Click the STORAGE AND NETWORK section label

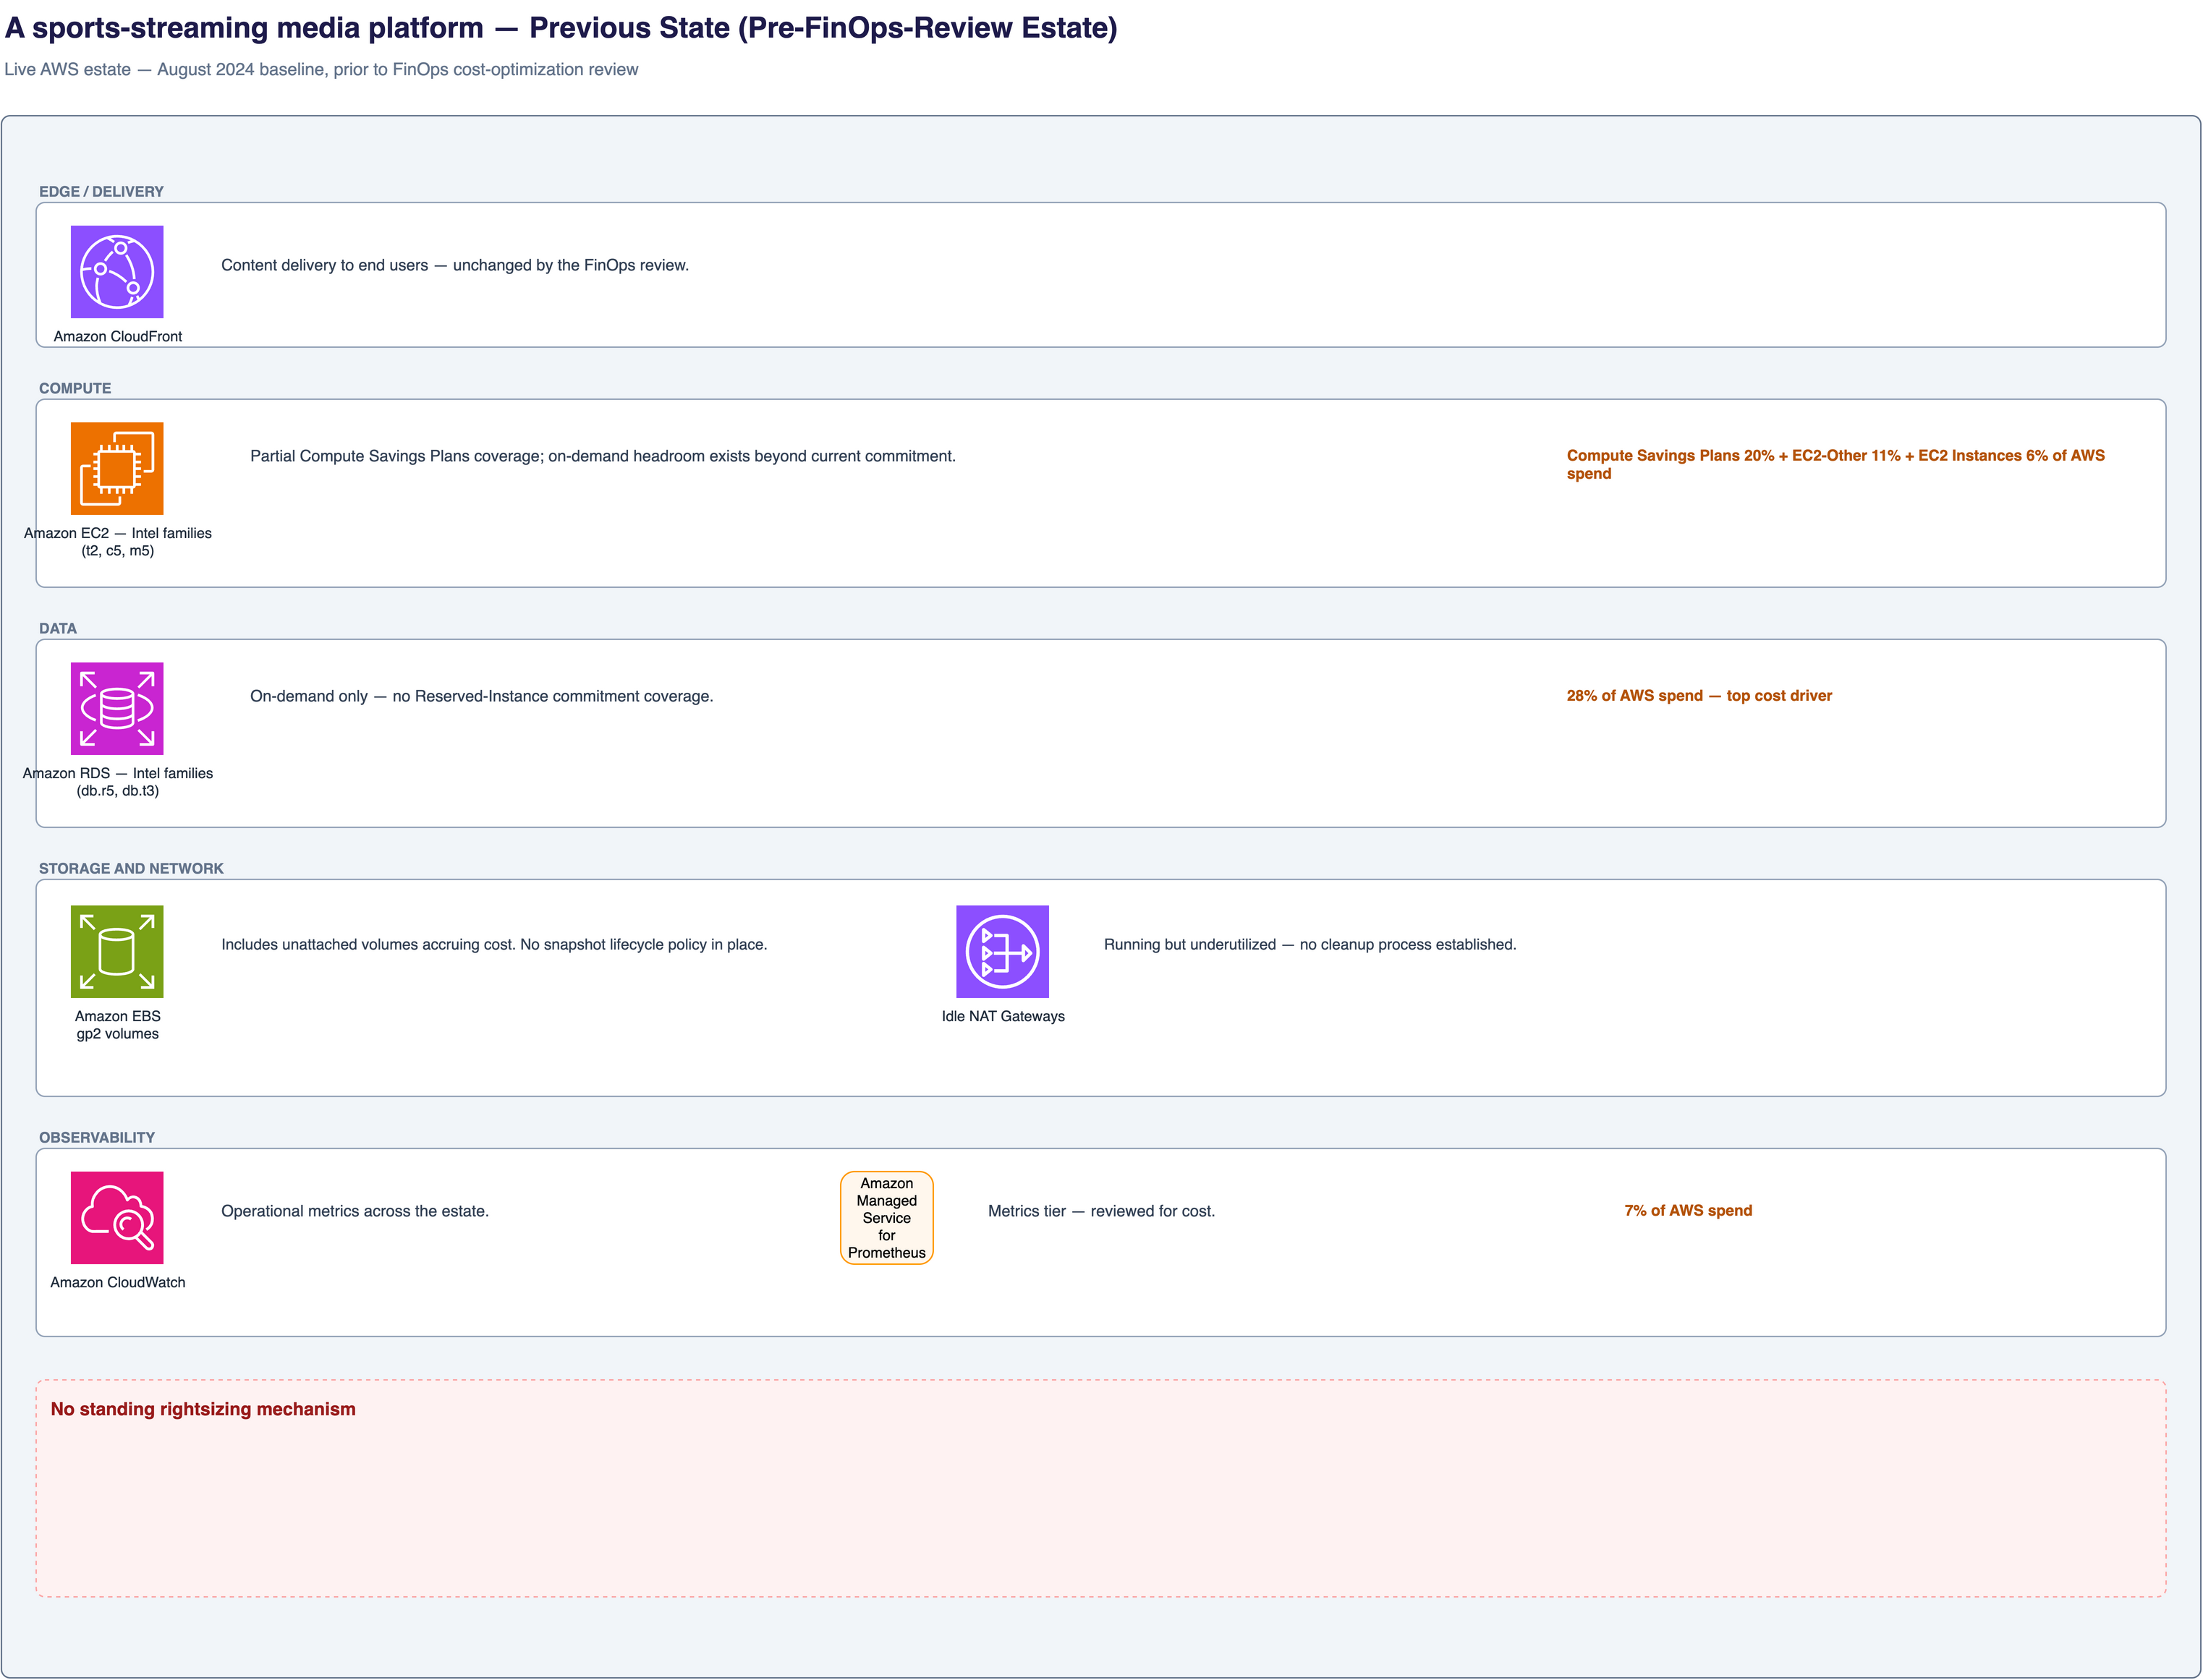(x=131, y=868)
